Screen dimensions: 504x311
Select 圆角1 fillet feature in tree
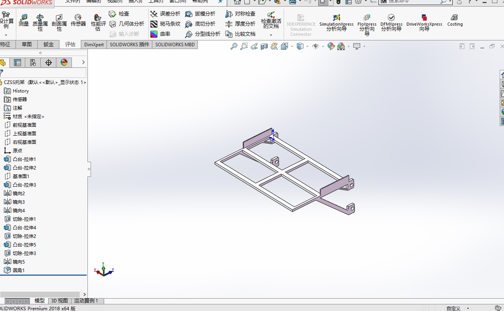pyautogui.click(x=14, y=270)
